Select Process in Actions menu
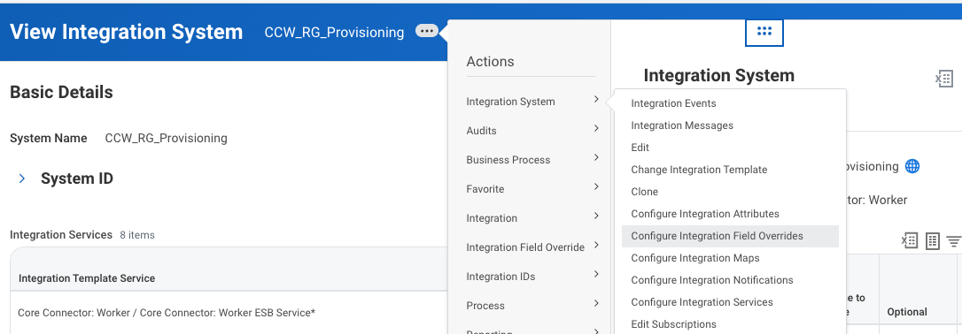 click(x=485, y=306)
